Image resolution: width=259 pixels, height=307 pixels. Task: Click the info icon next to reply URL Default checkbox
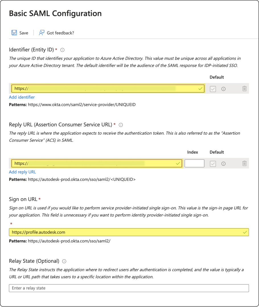pos(223,163)
